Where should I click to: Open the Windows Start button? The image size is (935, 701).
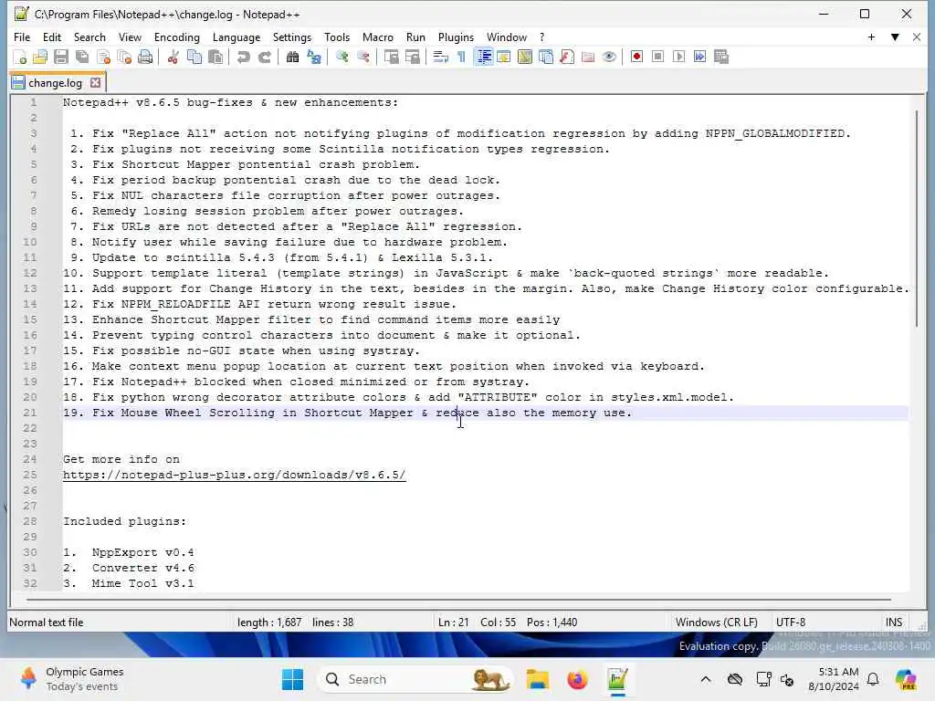292,679
